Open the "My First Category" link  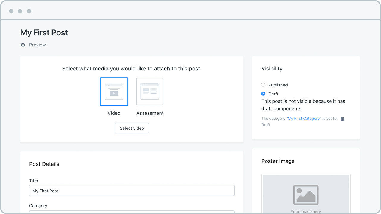(304, 118)
